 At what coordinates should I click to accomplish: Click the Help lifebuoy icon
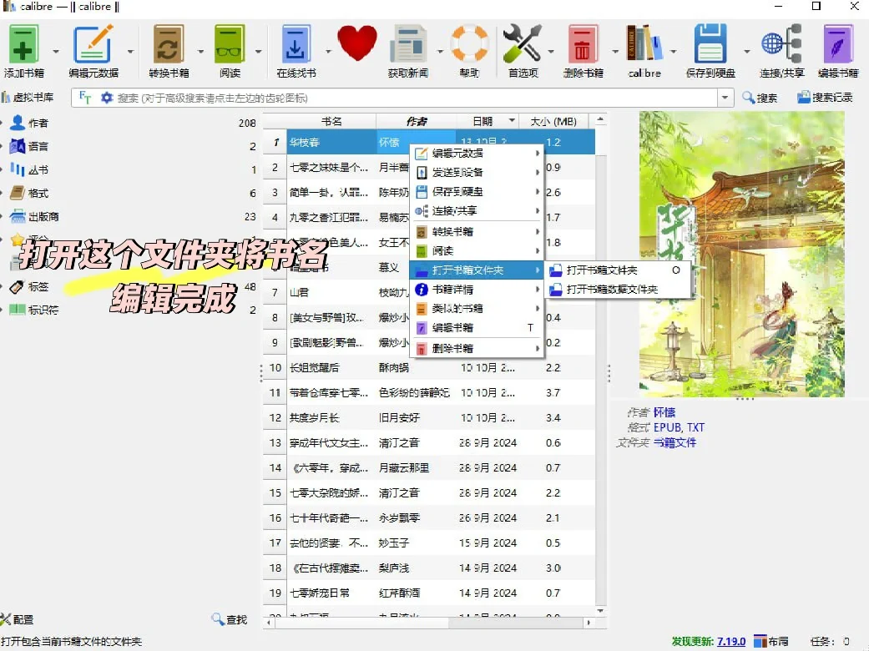pos(469,43)
